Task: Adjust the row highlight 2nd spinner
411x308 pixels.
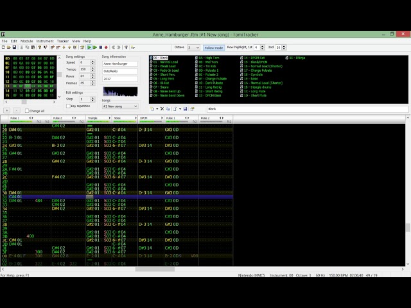Action: click(x=284, y=47)
